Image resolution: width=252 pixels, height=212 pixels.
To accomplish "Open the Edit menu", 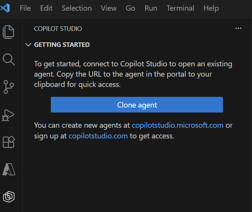I will coord(46,8).
